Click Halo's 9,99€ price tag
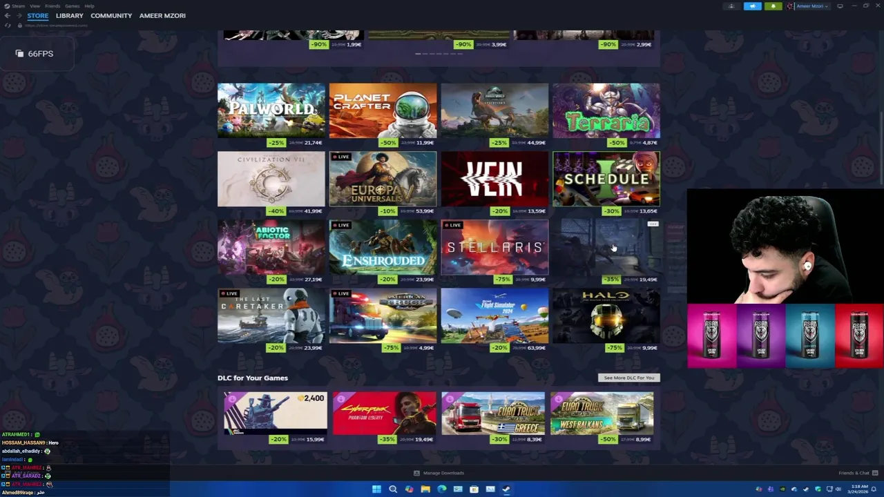This screenshot has height=497, width=884. [x=649, y=348]
